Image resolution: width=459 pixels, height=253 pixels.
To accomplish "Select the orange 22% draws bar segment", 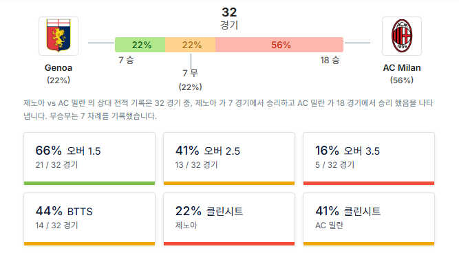I will (190, 45).
